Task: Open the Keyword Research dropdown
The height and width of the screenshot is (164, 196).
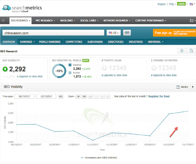Action: pyautogui.click(x=117, y=21)
